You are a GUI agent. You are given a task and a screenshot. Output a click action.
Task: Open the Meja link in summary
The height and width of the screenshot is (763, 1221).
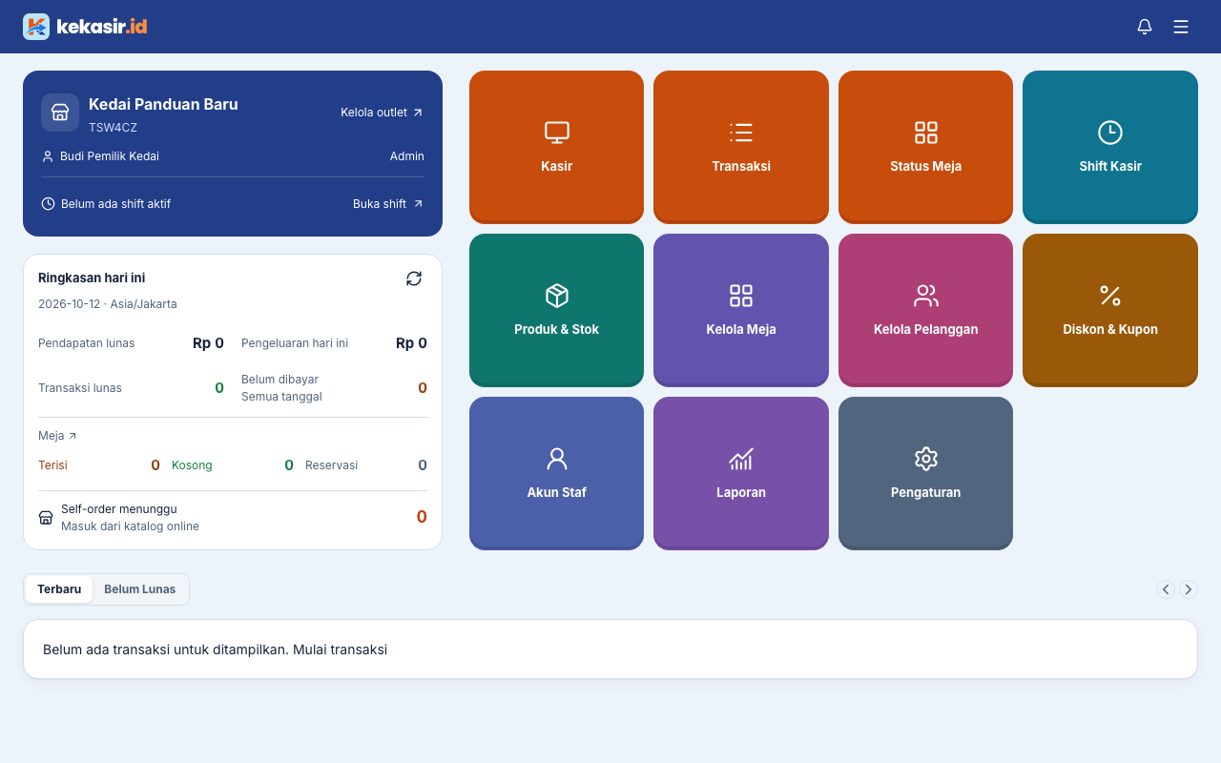click(x=57, y=436)
